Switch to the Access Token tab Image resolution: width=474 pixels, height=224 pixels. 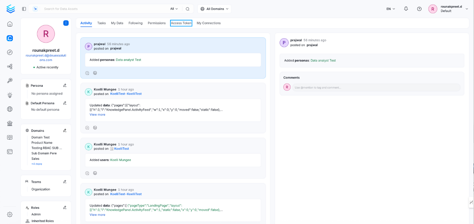181,23
